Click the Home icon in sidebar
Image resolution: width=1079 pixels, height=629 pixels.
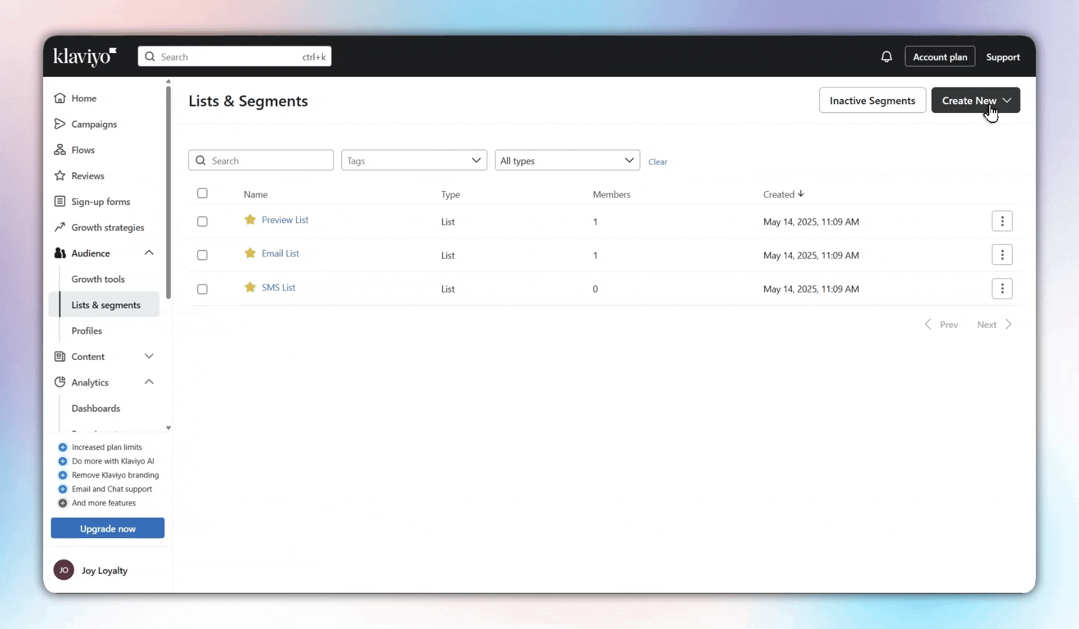pos(59,98)
